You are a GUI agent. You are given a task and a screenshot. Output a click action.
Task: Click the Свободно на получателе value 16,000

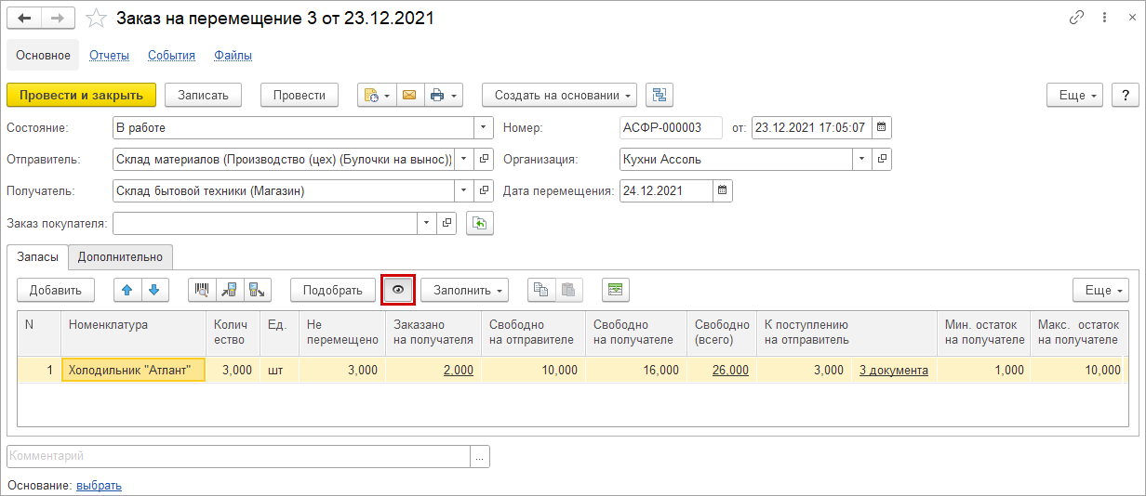(635, 370)
